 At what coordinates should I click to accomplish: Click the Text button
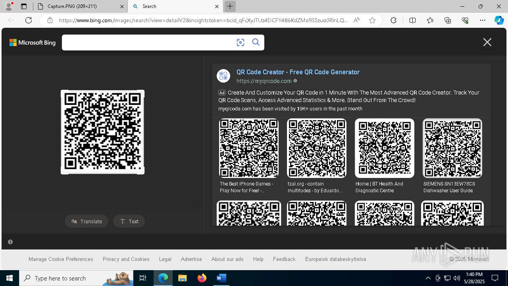(x=129, y=221)
